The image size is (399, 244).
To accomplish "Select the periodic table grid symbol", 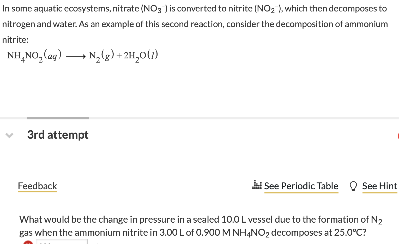I will 257,185.
